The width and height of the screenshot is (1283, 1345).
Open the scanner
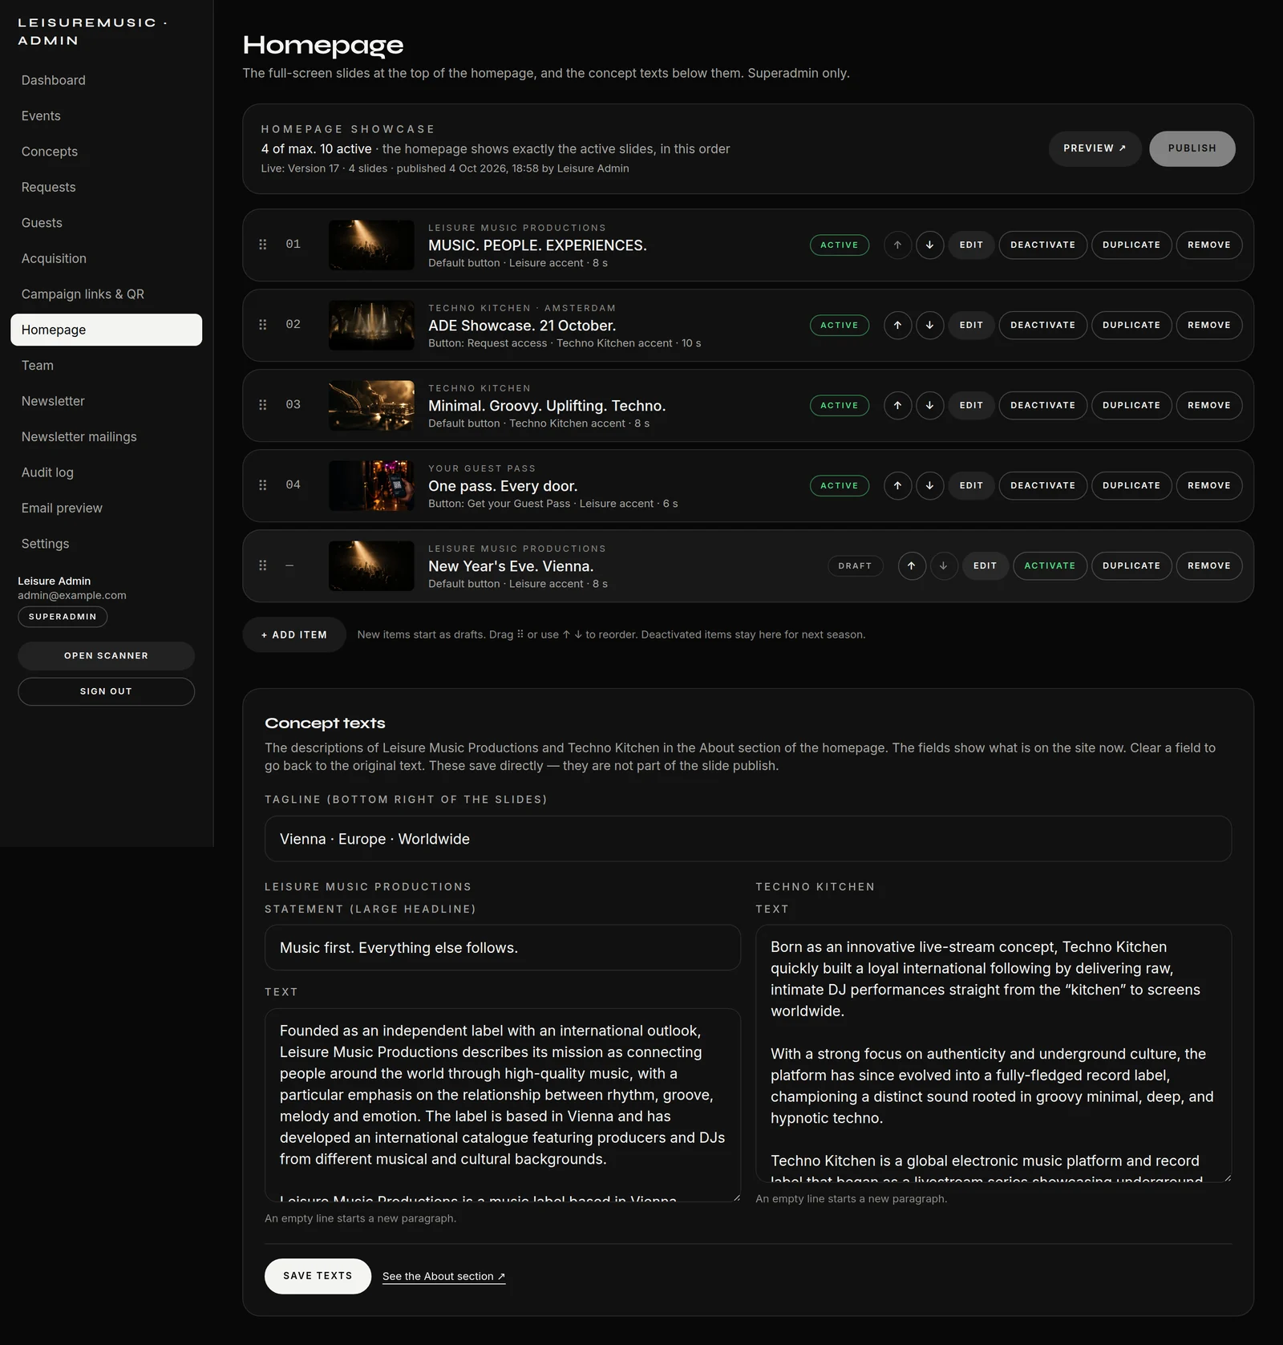pos(106,656)
